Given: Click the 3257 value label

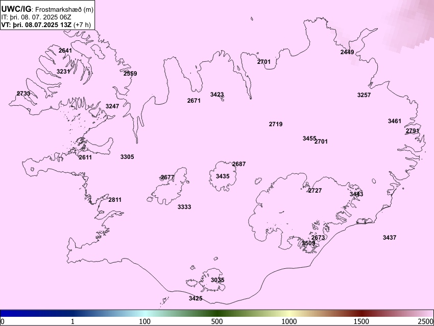Looking at the screenshot, I should 364,95.
